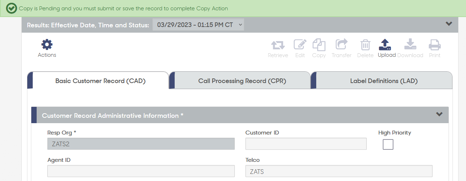Click the Delete trash can icon
466x181 pixels.
(x=365, y=45)
